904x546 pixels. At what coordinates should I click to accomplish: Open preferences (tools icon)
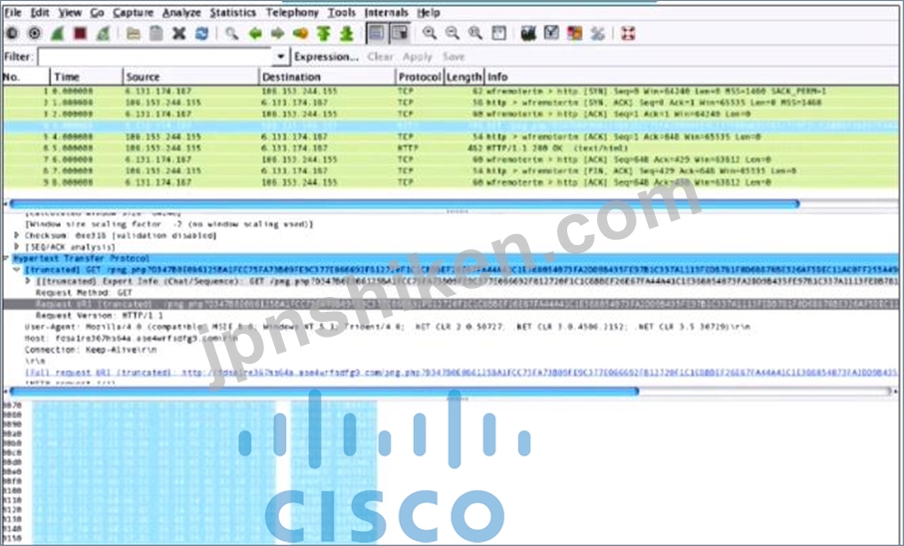coord(598,34)
